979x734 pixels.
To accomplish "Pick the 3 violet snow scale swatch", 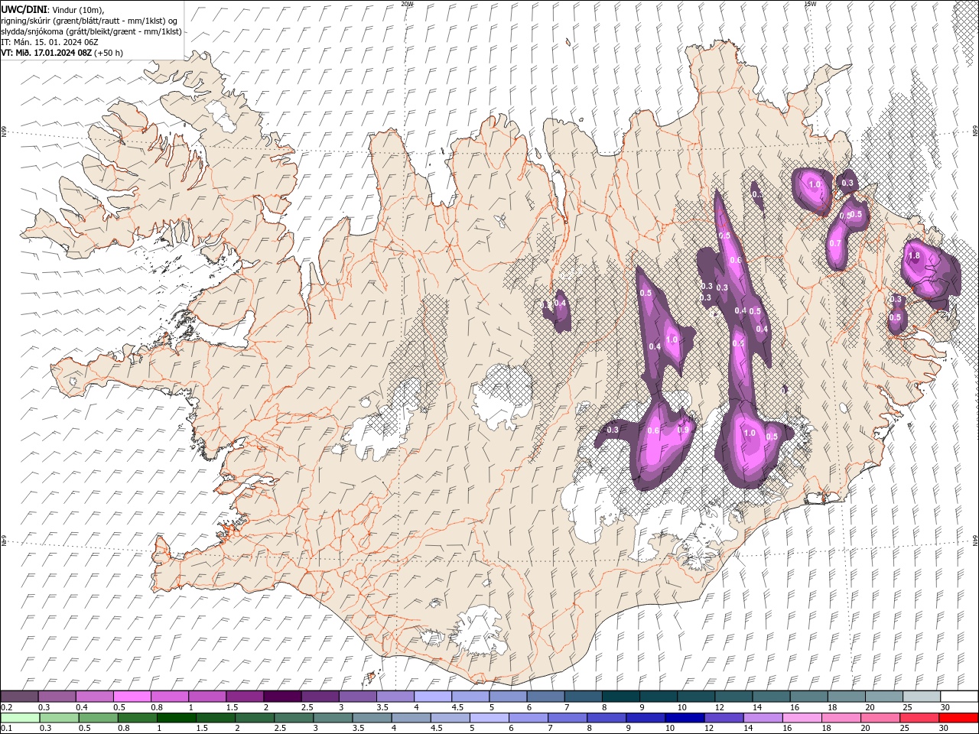I will pos(356,697).
